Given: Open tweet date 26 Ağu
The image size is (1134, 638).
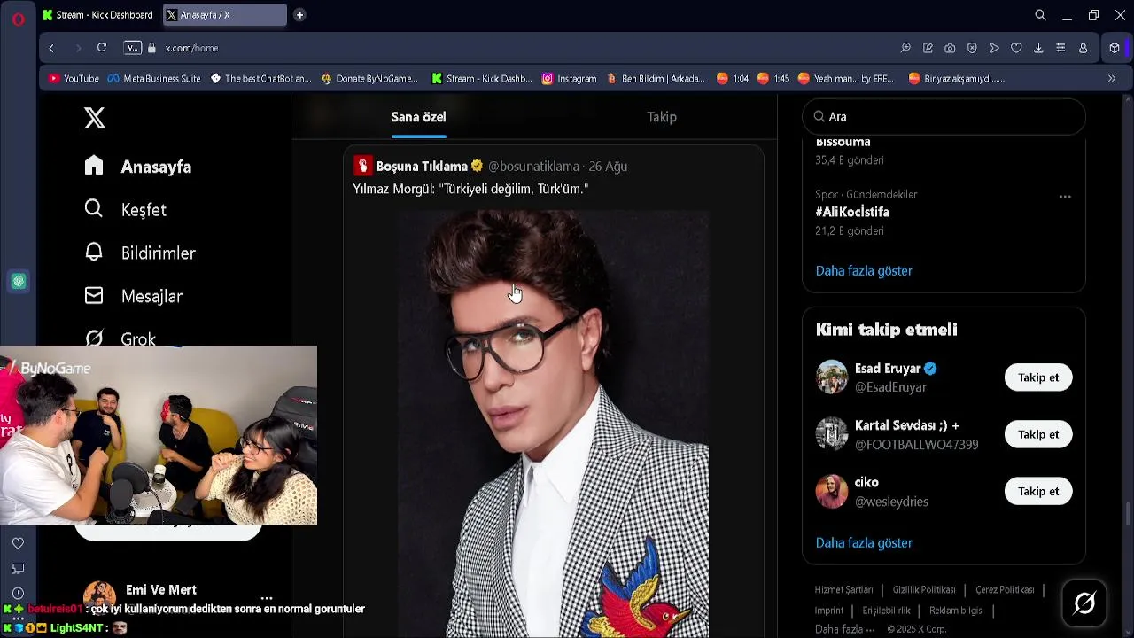Looking at the screenshot, I should coord(608,166).
